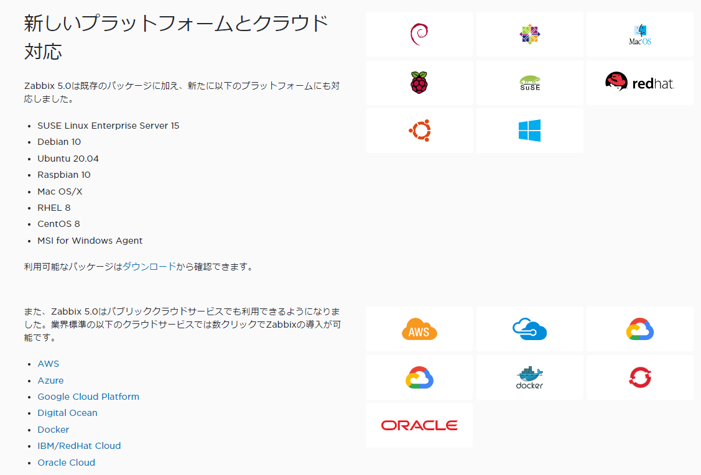
Task: Click the list item CentOS 8
Action: [58, 224]
